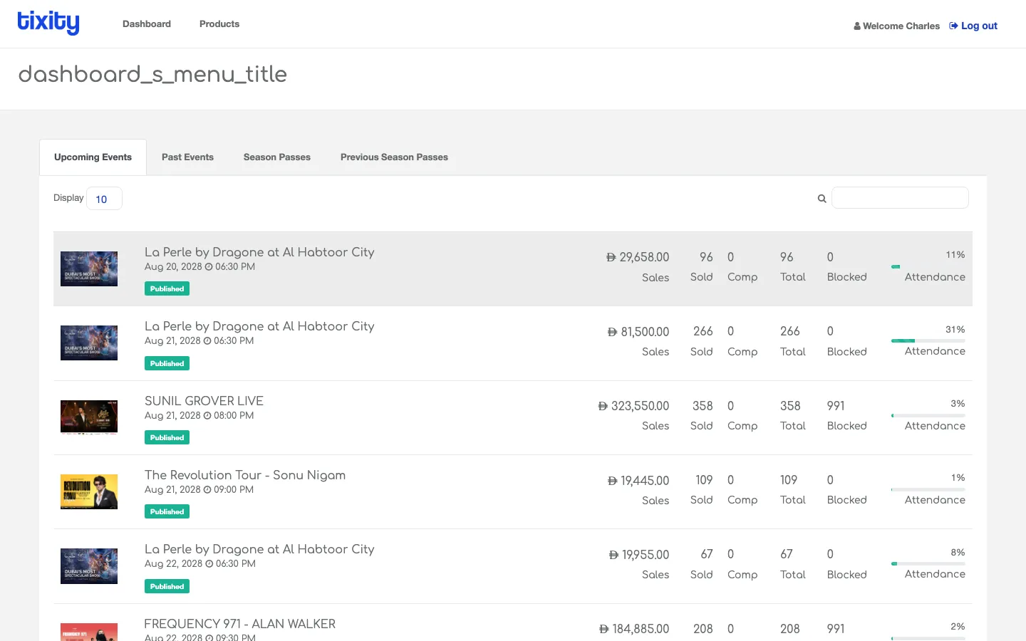Image resolution: width=1026 pixels, height=641 pixels.
Task: Click Published badge of La Perle Aug 21
Action: pos(167,363)
